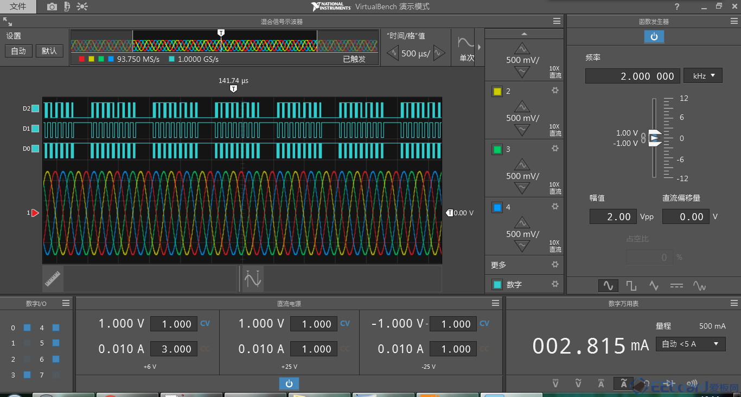Screen dimensions: 741x397
Task: Open the 文件 menu
Action: pos(18,7)
